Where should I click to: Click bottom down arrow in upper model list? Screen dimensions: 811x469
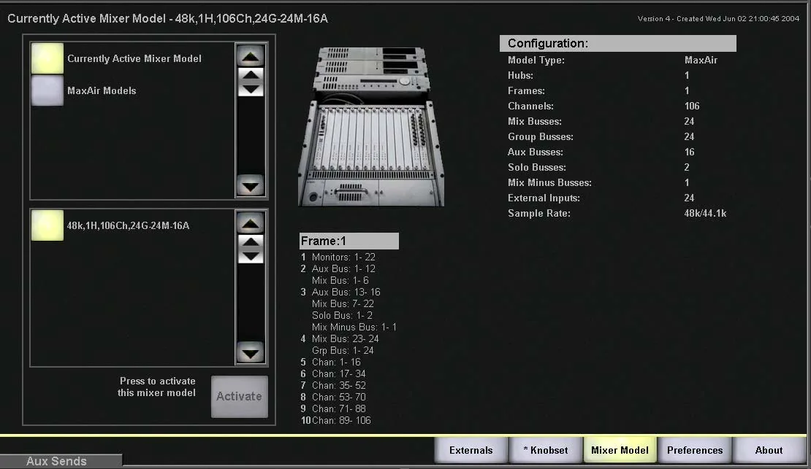(251, 185)
